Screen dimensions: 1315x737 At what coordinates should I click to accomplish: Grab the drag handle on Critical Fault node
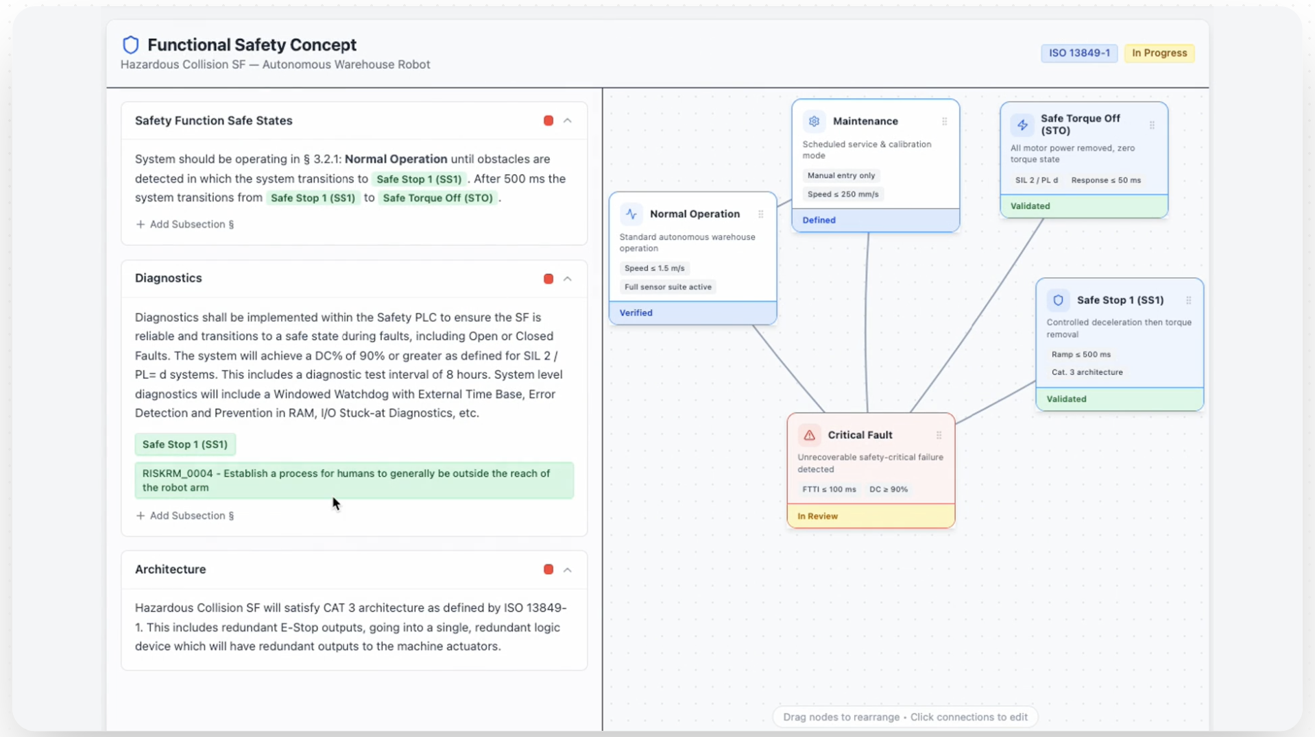coord(939,435)
